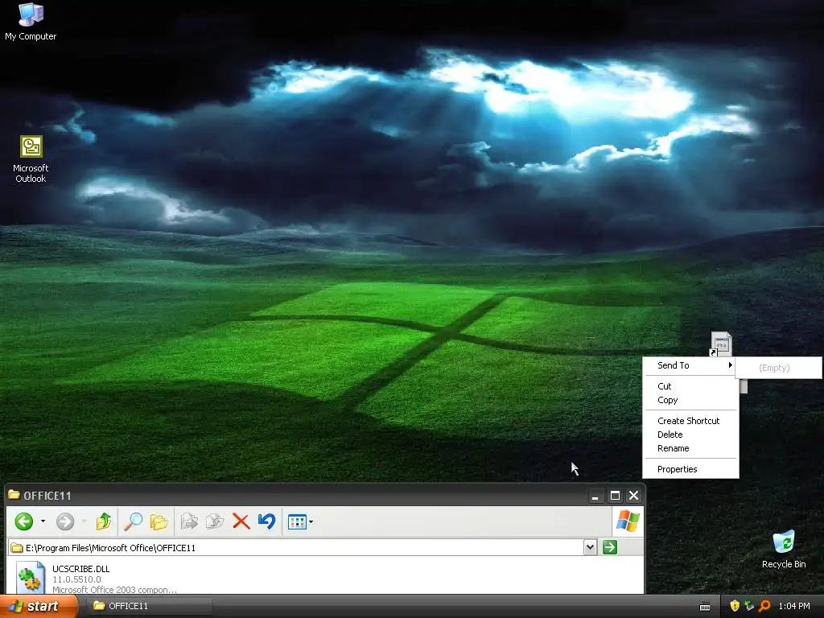Choose Rename from the context menu
The image size is (824, 618).
pos(690,447)
